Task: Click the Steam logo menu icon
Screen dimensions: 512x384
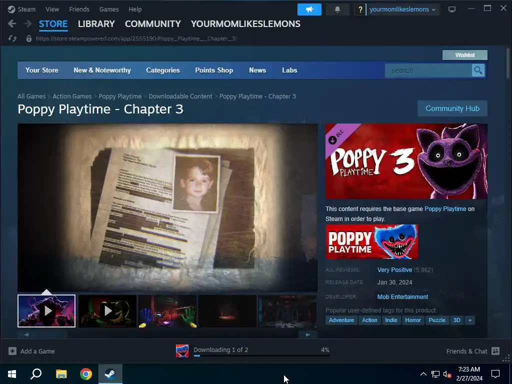Action: click(11, 9)
